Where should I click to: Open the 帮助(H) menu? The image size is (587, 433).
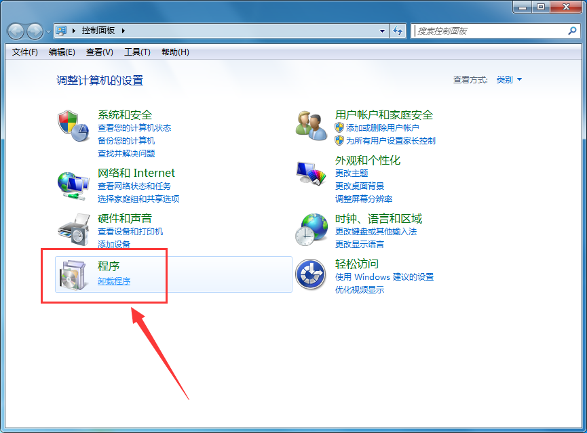click(x=175, y=52)
